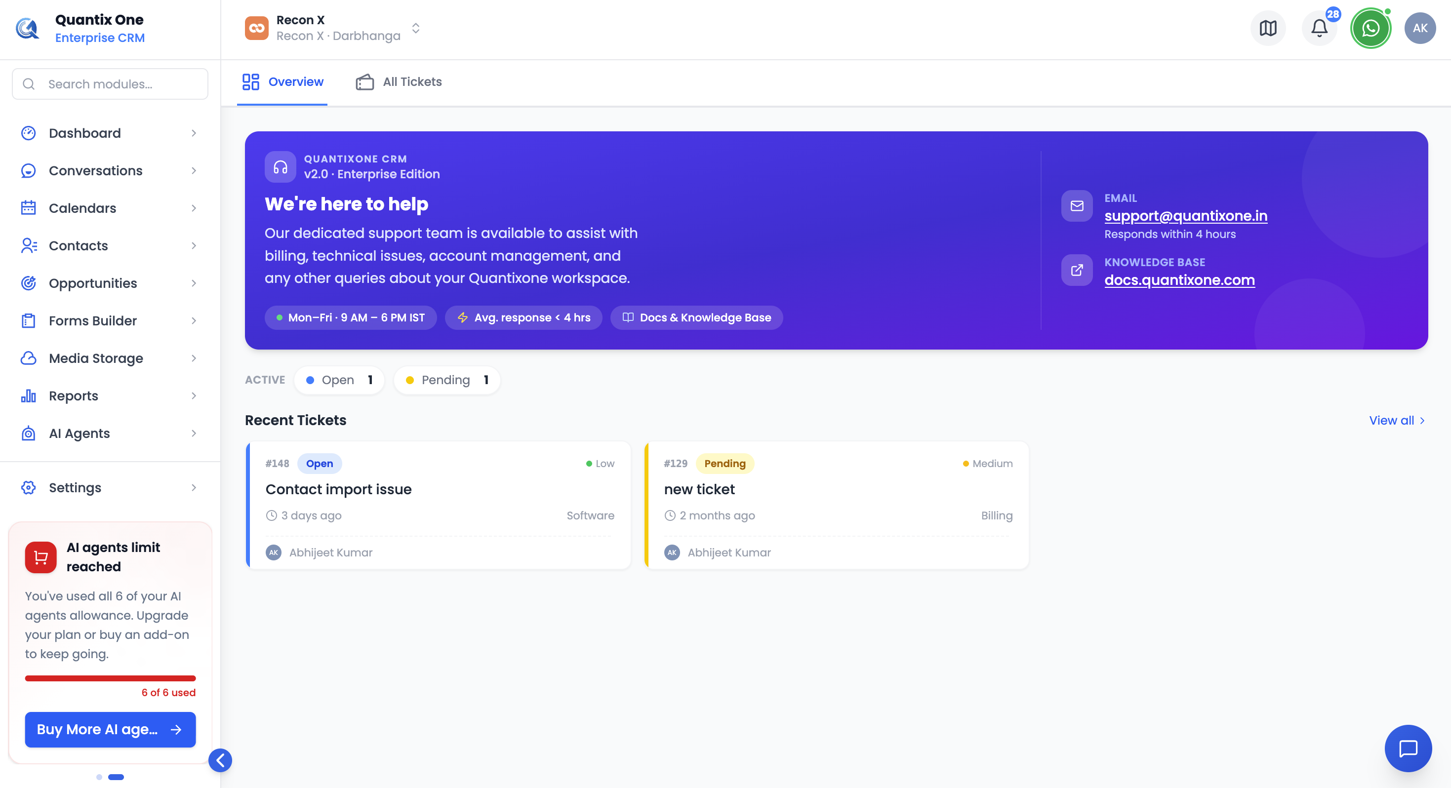Click the Pending badge on ticket #129

click(725, 464)
